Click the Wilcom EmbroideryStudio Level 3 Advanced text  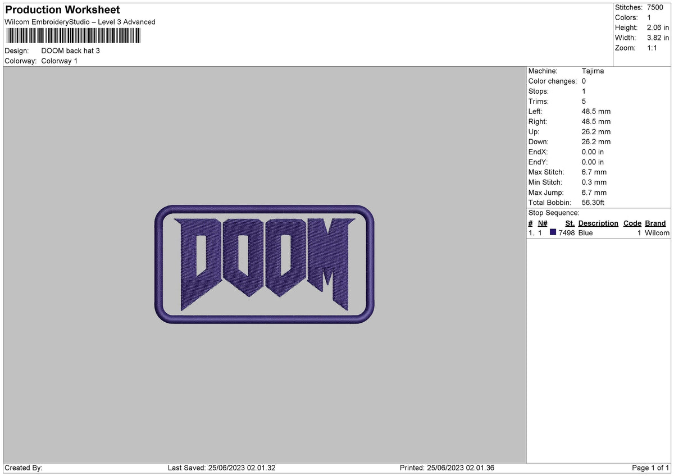pyautogui.click(x=79, y=22)
